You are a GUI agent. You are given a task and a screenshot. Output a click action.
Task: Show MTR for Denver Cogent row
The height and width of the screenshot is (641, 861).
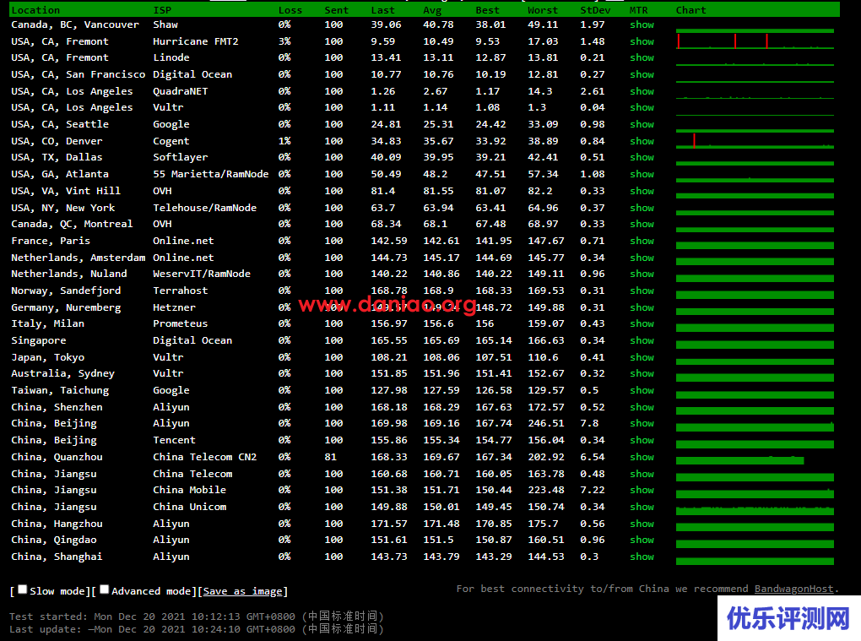coord(642,141)
